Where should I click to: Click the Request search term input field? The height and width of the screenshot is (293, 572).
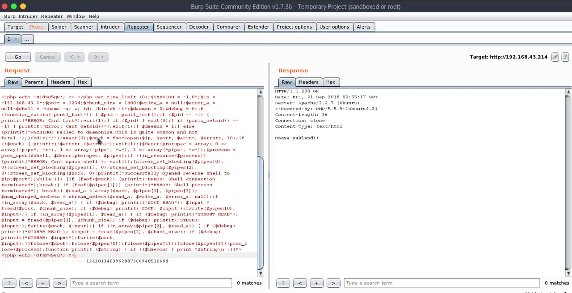click(x=151, y=283)
